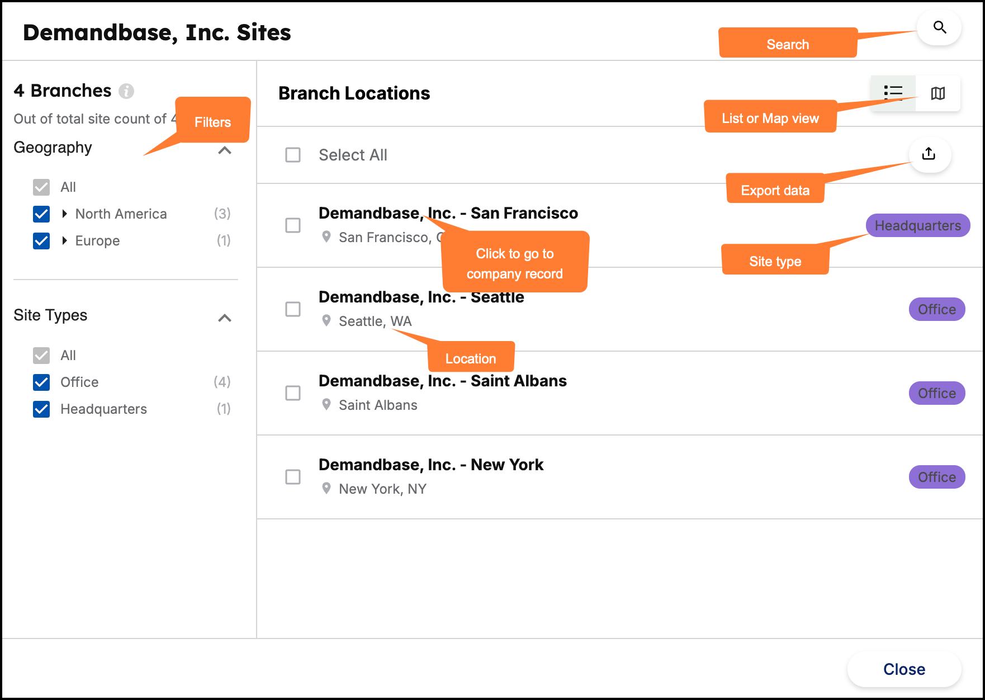Screen dimensions: 985x700
Task: Click the 4 Branches heading
Action: coord(63,91)
